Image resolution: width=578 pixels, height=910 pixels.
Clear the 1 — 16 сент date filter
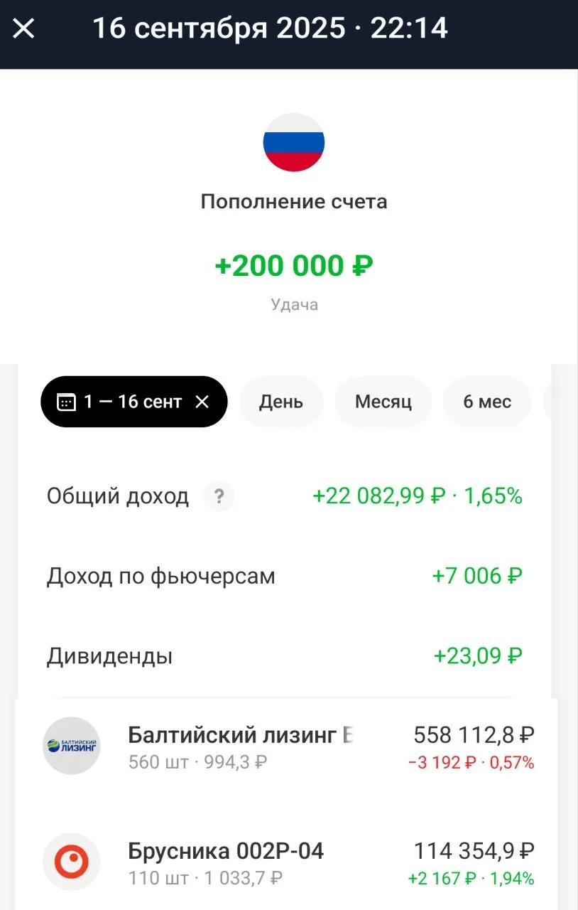[x=202, y=402]
